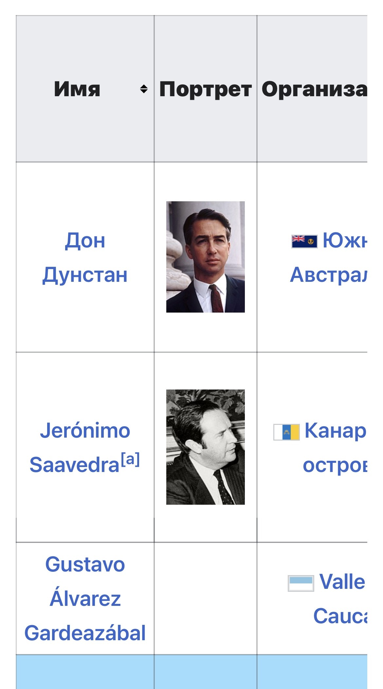383x689 pixels.
Task: Click the Портрет column header
Action: pos(206,89)
